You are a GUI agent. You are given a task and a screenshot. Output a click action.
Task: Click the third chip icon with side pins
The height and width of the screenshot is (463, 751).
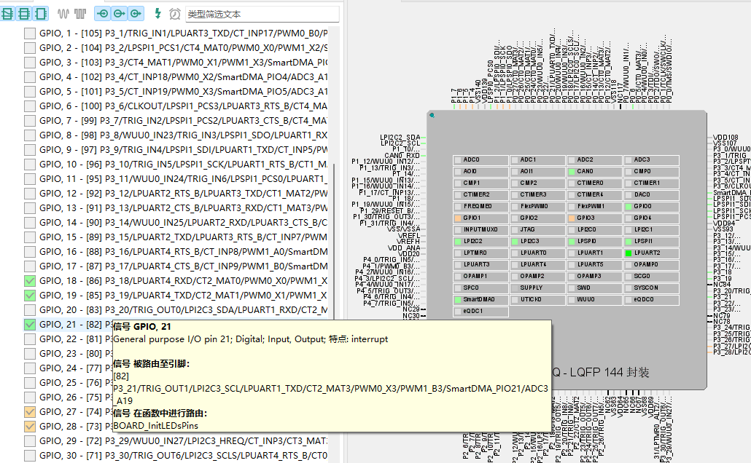41,13
